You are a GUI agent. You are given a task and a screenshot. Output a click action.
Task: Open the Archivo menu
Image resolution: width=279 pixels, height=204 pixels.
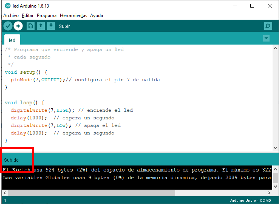point(11,15)
